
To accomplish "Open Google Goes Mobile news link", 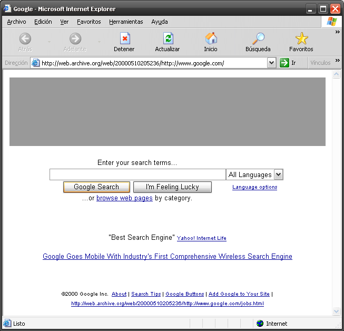I will (168, 256).
